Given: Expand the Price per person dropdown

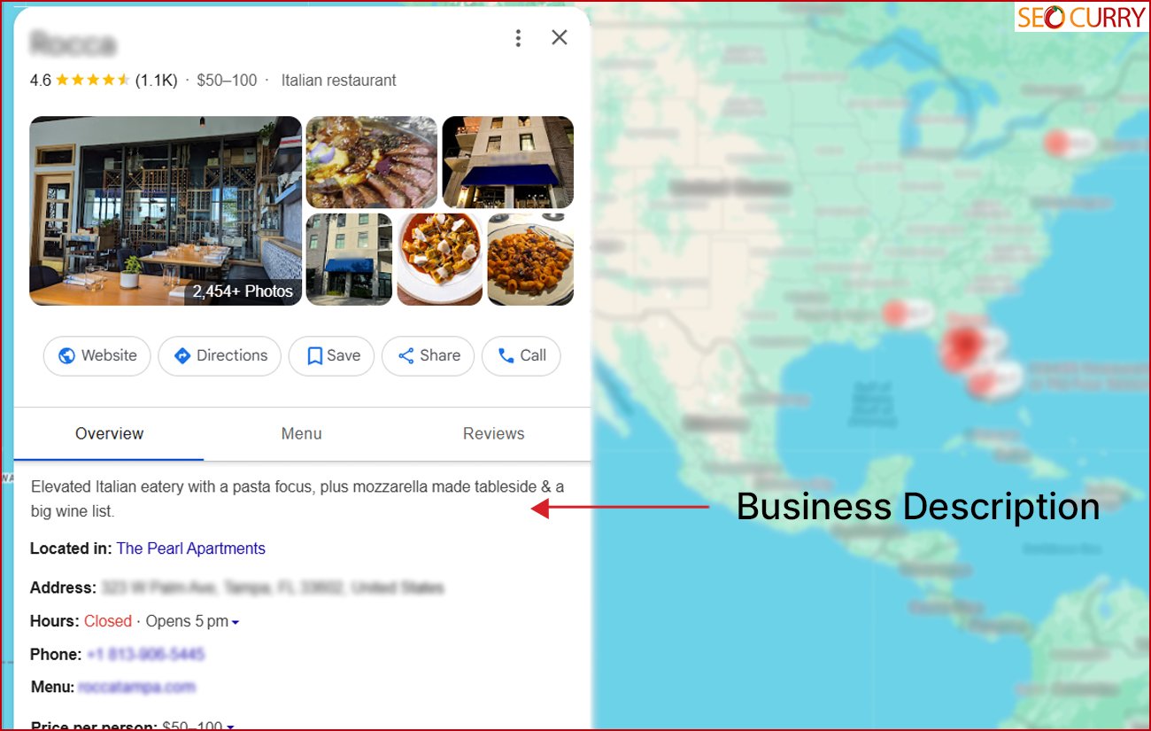Looking at the screenshot, I should point(230,727).
